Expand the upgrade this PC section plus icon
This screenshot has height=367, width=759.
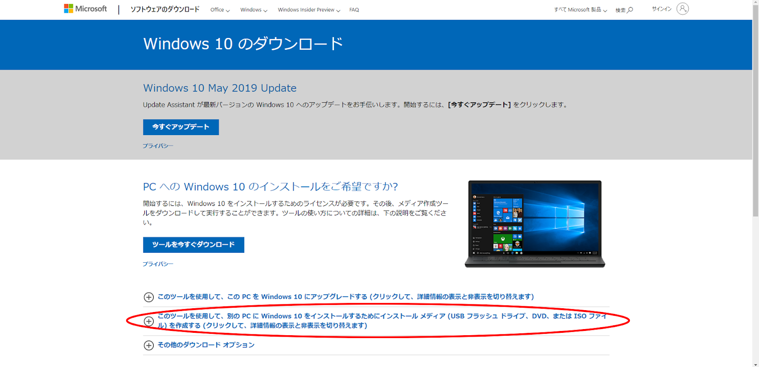pyautogui.click(x=148, y=297)
